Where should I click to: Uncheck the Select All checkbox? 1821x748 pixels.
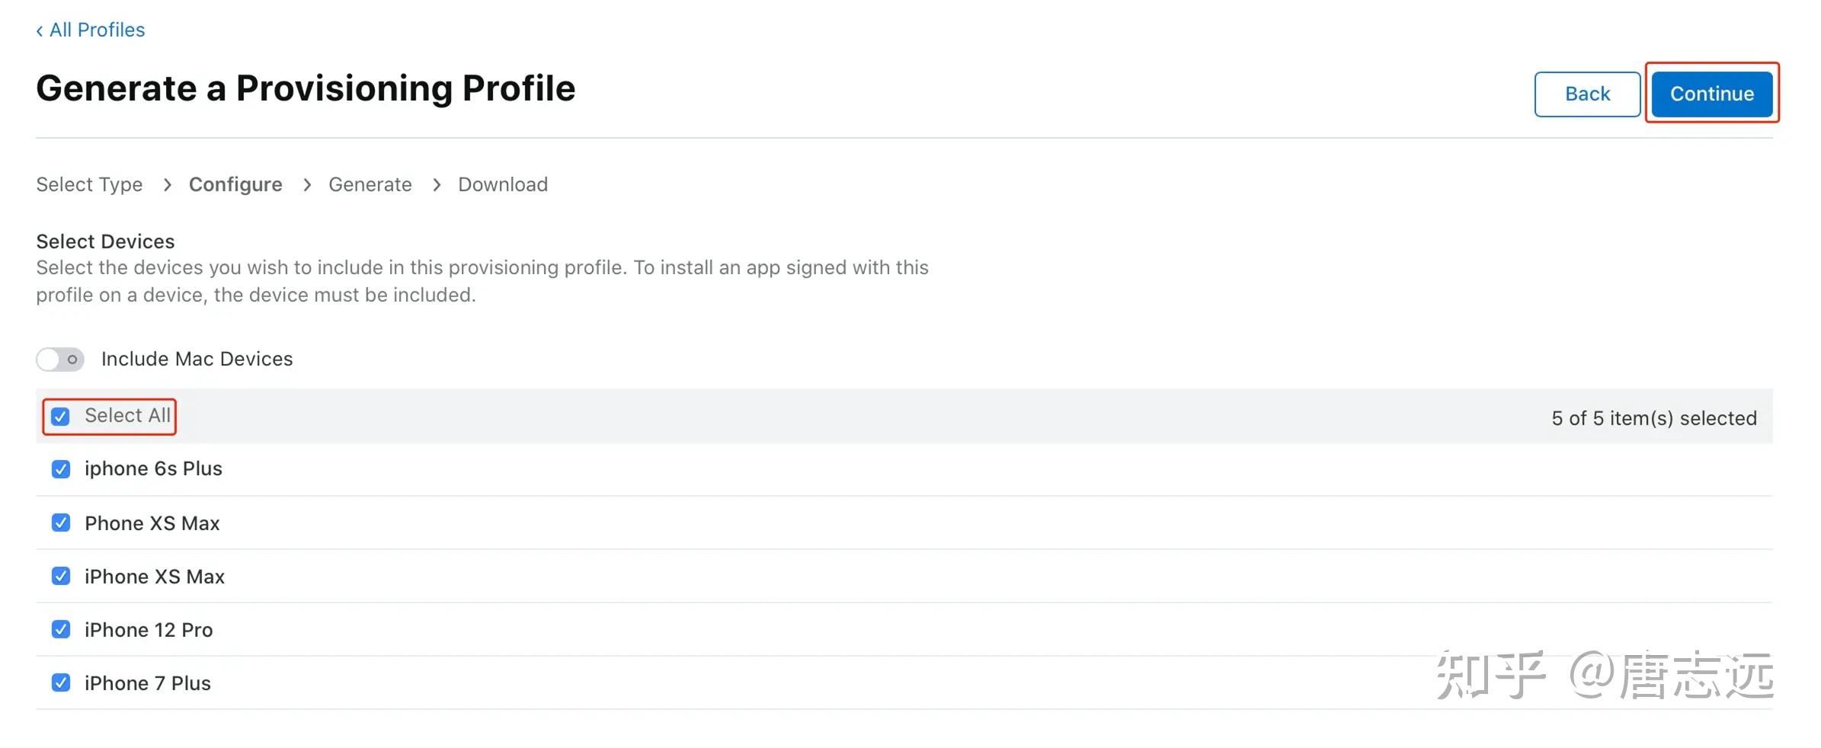tap(60, 416)
